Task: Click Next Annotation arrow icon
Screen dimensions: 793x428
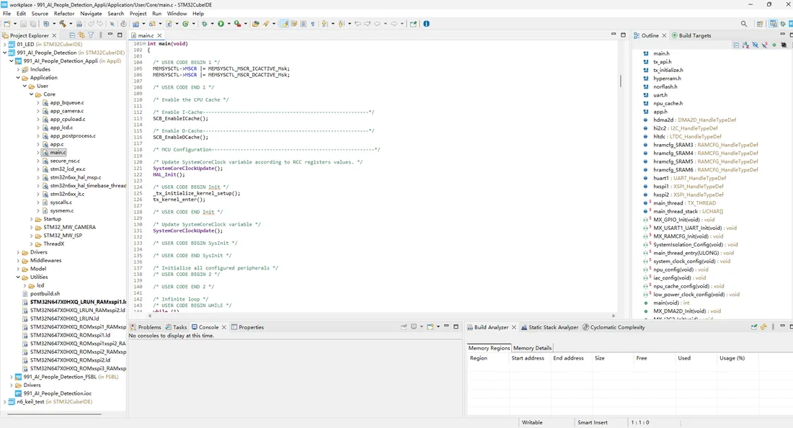Action: [324, 24]
